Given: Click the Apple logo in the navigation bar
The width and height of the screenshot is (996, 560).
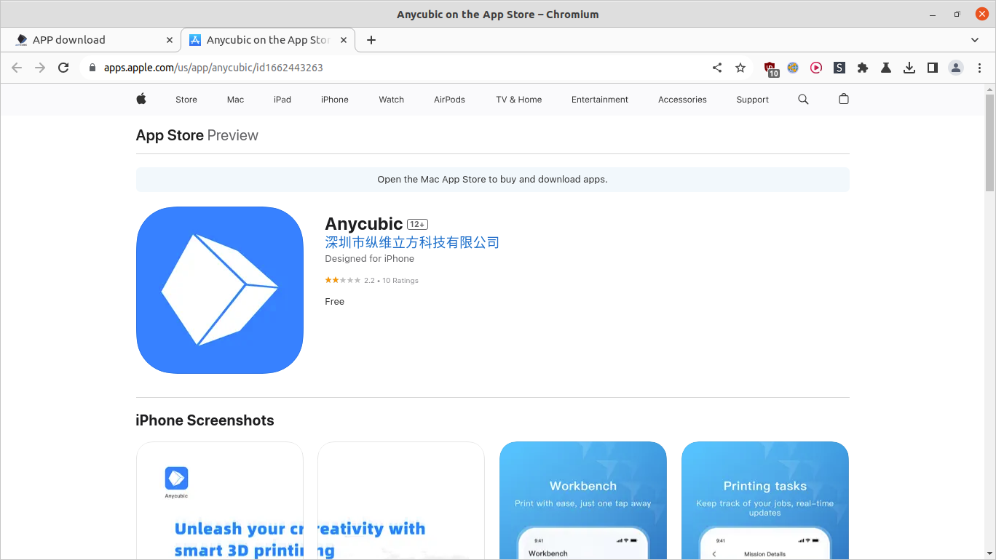Looking at the screenshot, I should tap(141, 99).
